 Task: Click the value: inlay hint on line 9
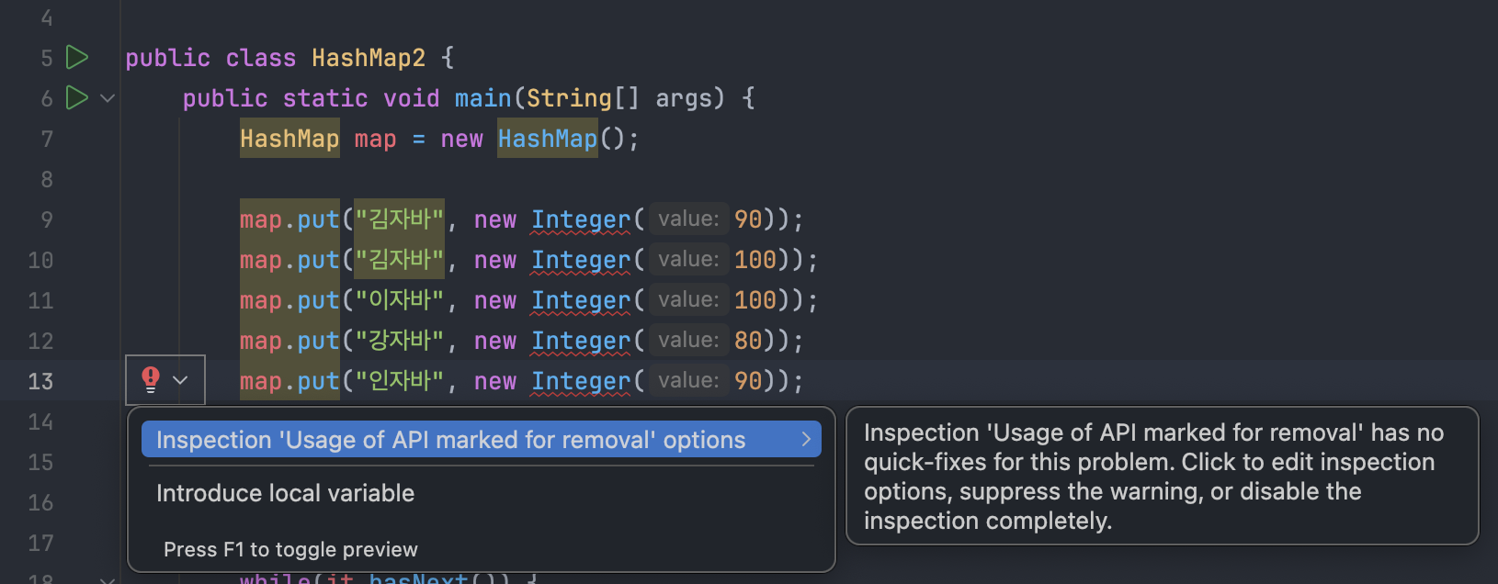click(x=688, y=219)
